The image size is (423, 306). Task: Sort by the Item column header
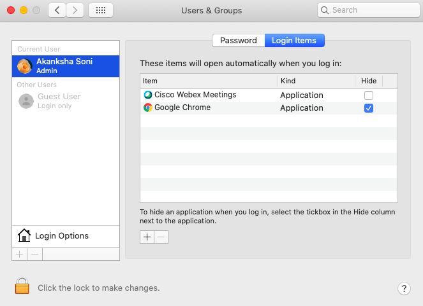pyautogui.click(x=209, y=81)
